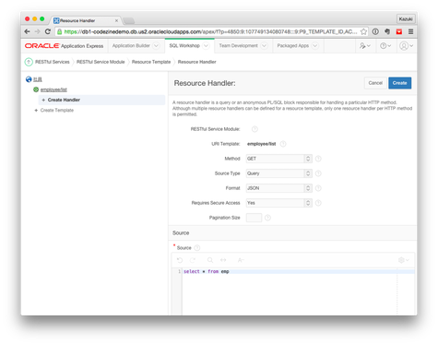Click the redo icon in code editor toolbar
Image resolution: width=438 pixels, height=345 pixels.
pos(193,260)
